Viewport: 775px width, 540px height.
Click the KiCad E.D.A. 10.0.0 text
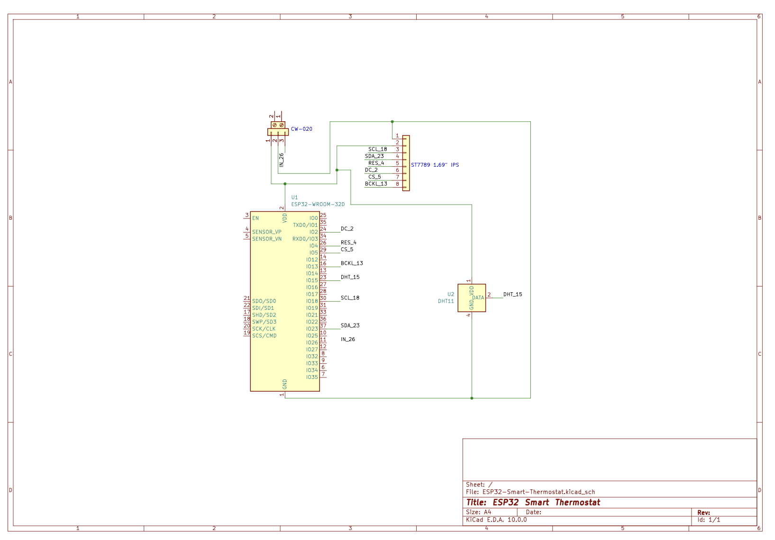(x=496, y=520)
